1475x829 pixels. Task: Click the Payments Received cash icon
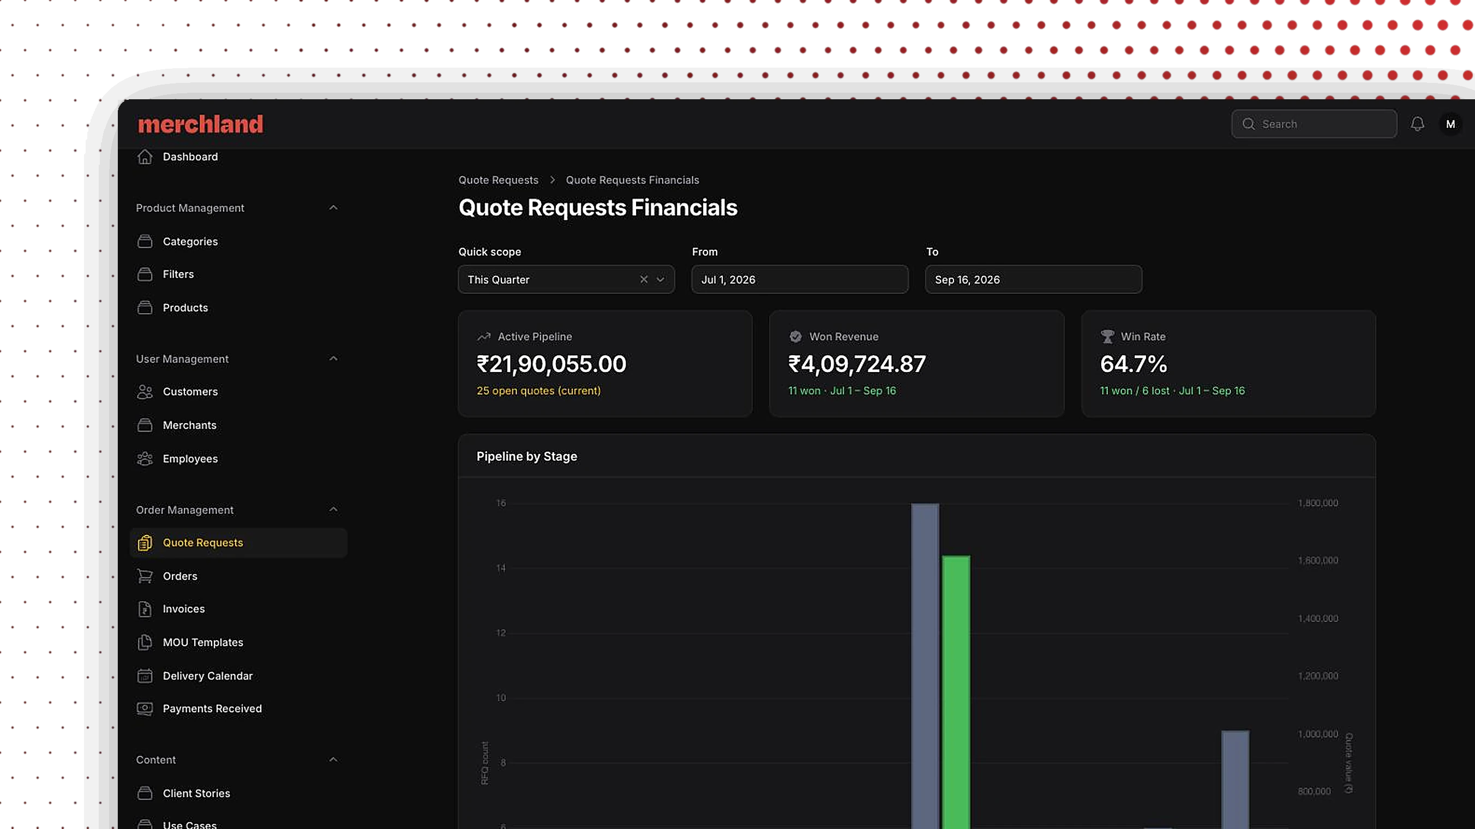[145, 709]
